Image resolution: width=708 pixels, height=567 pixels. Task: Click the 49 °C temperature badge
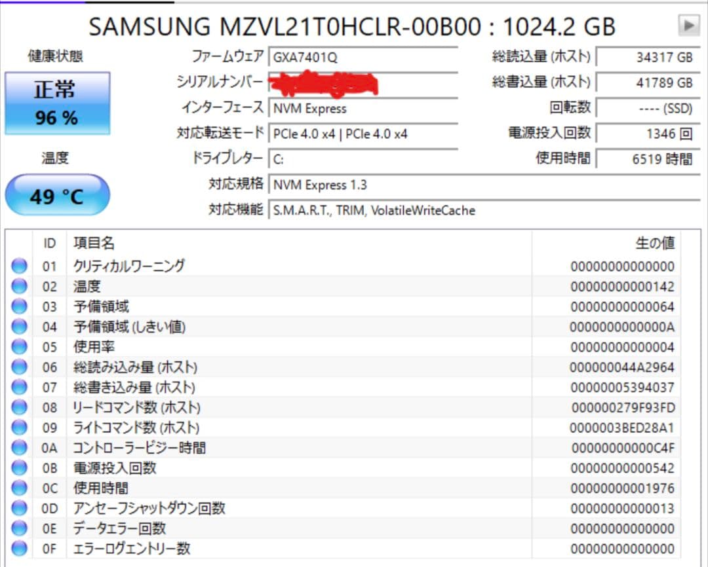coord(57,194)
